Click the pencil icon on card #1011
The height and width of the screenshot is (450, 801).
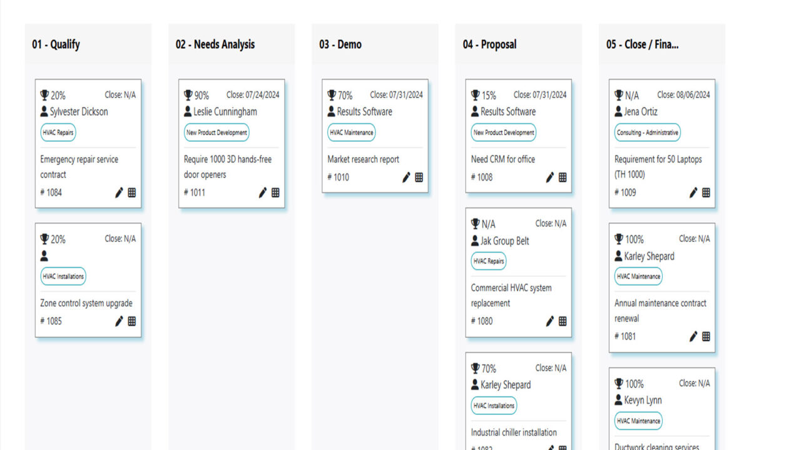tap(263, 192)
